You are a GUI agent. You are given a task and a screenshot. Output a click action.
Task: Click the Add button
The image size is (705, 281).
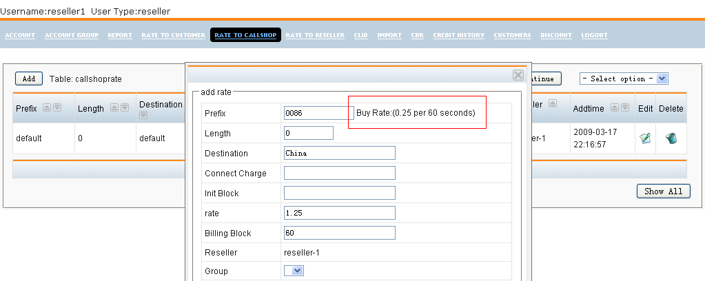click(x=29, y=79)
